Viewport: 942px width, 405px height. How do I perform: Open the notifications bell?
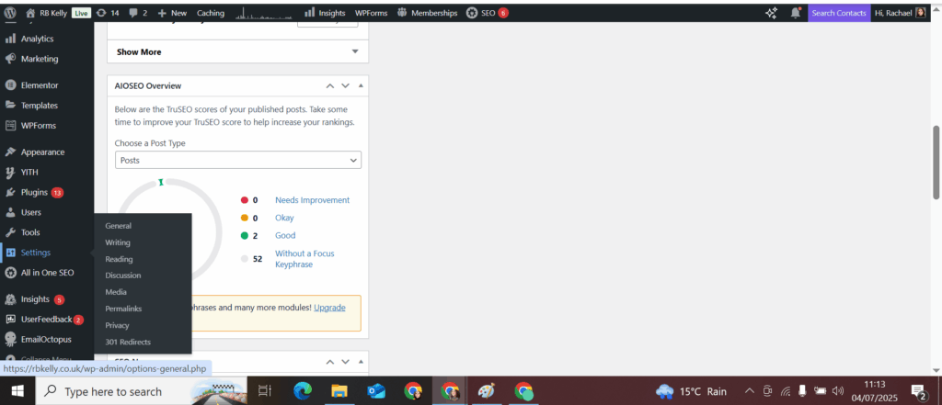point(796,13)
